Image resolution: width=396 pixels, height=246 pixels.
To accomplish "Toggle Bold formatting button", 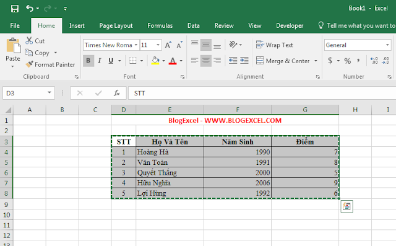I will pos(88,61).
